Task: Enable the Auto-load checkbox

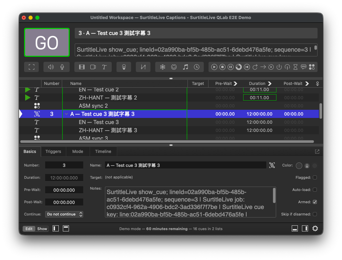Action: 315,190
